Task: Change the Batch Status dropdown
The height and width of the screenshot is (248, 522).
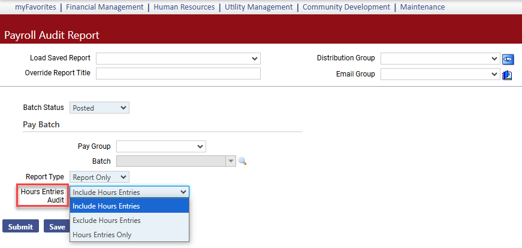Action: click(x=99, y=108)
